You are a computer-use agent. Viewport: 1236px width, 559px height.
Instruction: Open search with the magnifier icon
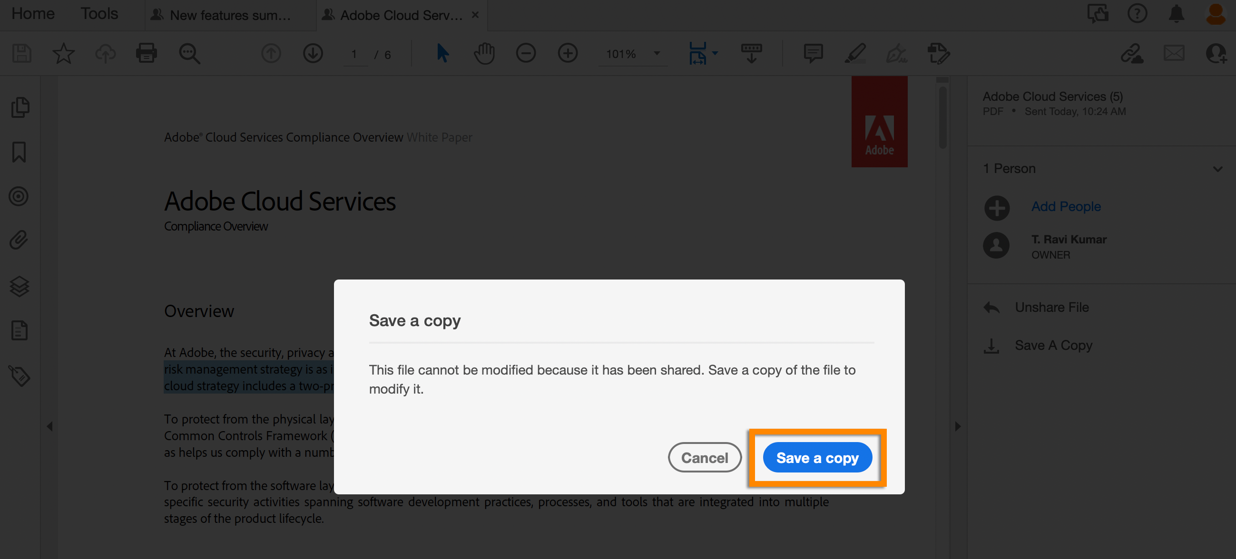click(189, 53)
